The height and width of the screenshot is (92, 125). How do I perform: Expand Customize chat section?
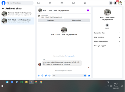pos(107,33)
